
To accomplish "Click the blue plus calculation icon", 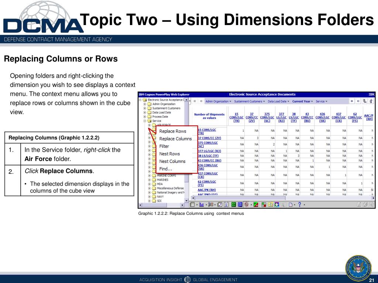I will [x=277, y=205].
